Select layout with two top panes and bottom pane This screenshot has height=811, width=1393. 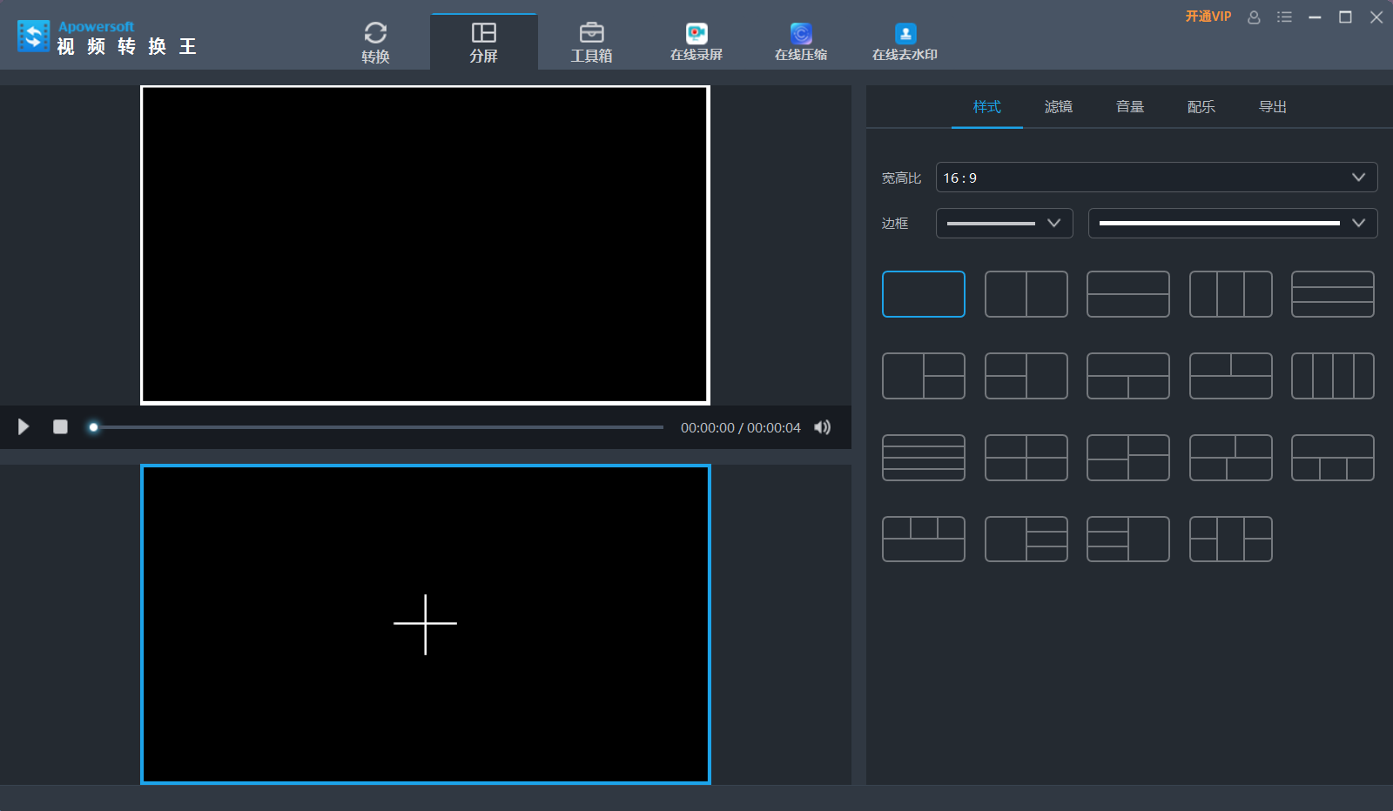point(1231,376)
